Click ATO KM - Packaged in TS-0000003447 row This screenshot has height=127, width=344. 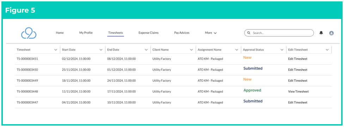210,102
